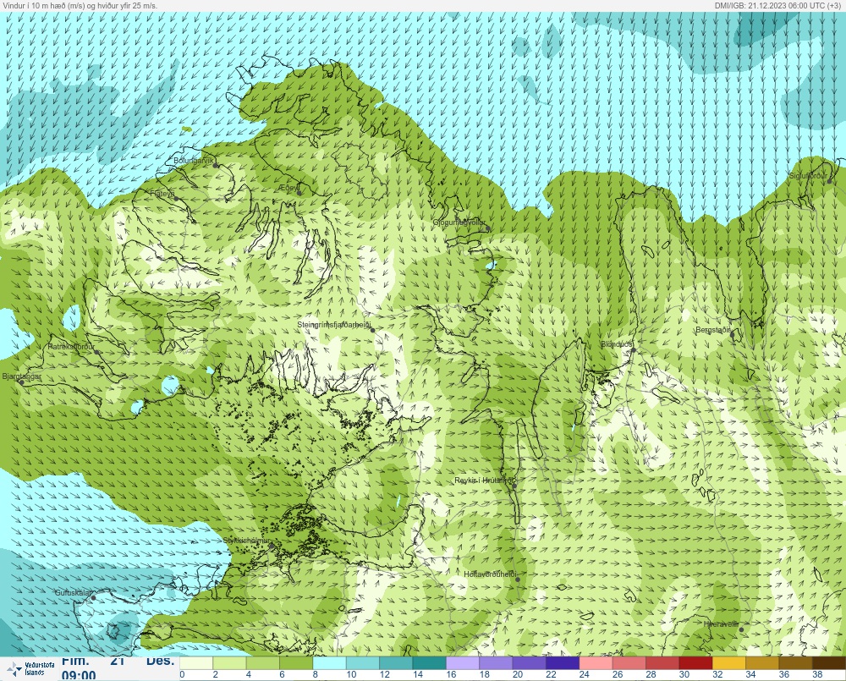Click the Veðurstofa Íslands logo
The height and width of the screenshot is (681, 846).
[30, 669]
